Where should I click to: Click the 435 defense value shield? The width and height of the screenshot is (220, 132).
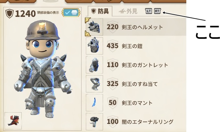[x=112, y=46]
